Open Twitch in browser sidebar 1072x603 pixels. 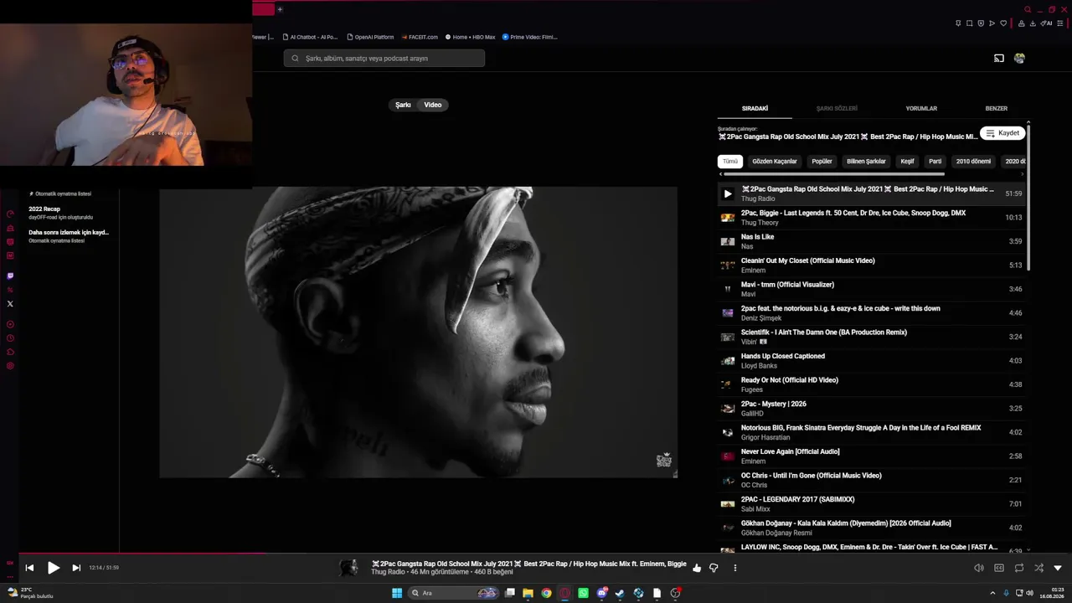point(10,276)
